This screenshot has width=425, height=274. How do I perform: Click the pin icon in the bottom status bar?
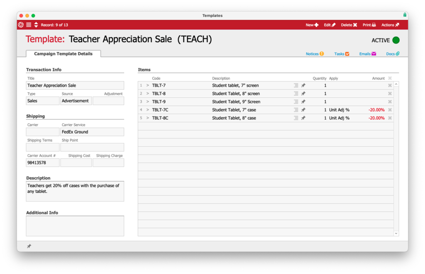pyautogui.click(x=29, y=246)
